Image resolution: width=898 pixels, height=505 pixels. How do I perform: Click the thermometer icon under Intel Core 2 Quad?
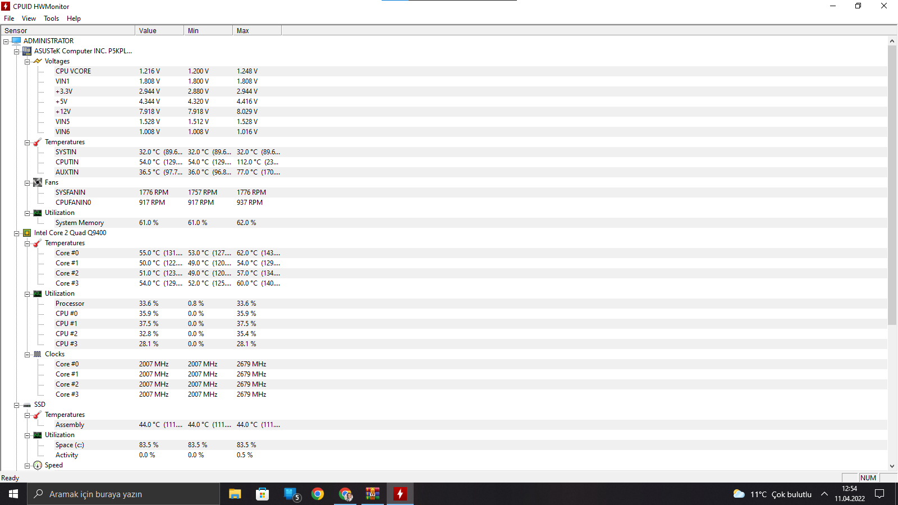click(38, 243)
